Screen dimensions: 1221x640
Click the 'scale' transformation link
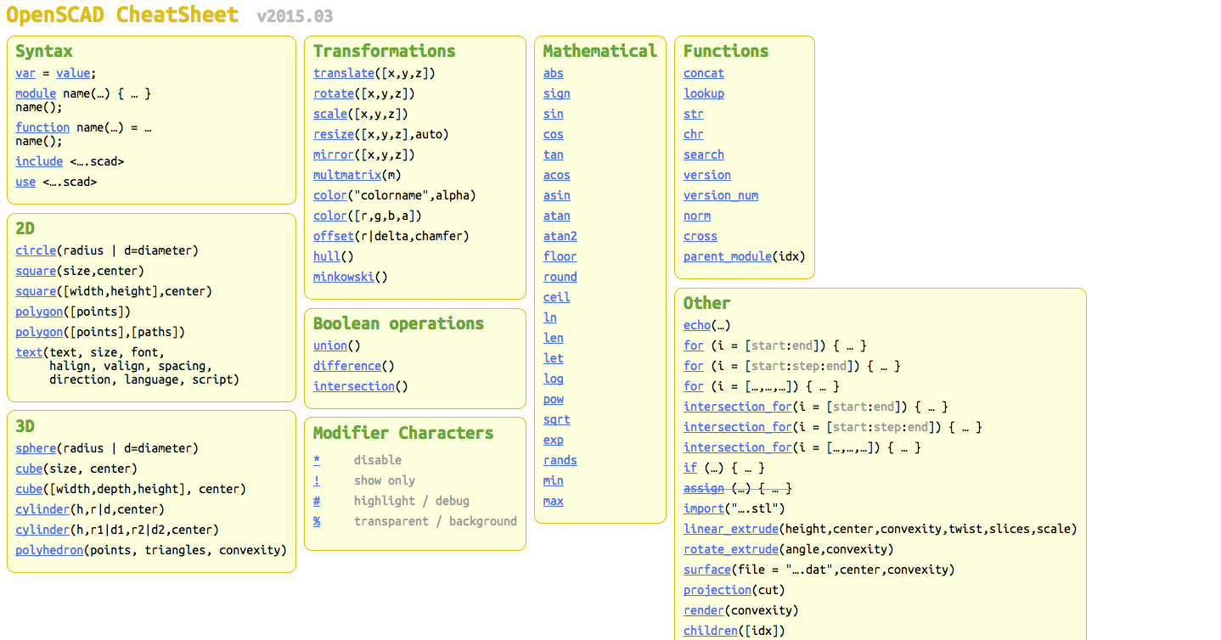330,114
